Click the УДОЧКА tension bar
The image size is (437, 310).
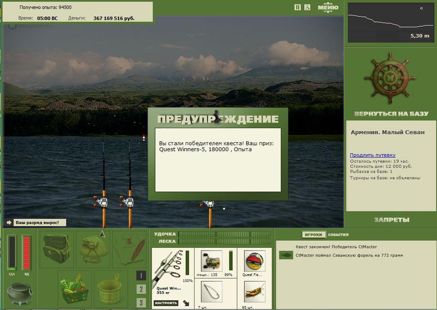pos(225,234)
